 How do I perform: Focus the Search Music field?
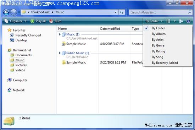tap(159, 12)
